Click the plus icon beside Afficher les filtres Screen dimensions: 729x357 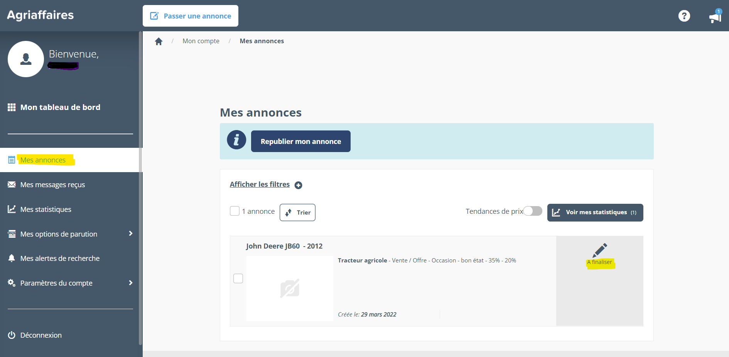click(298, 185)
